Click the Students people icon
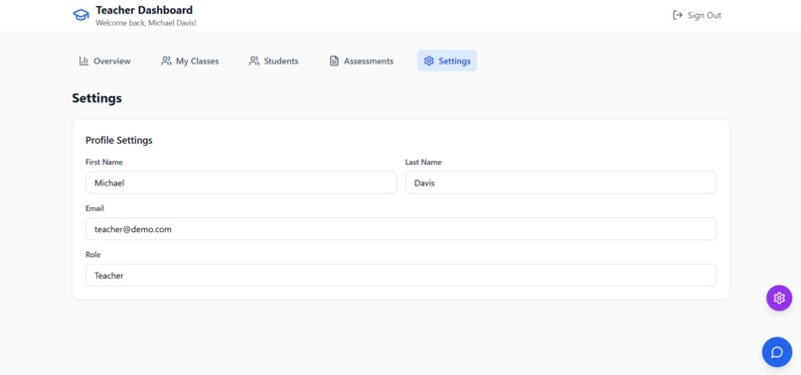 click(253, 61)
